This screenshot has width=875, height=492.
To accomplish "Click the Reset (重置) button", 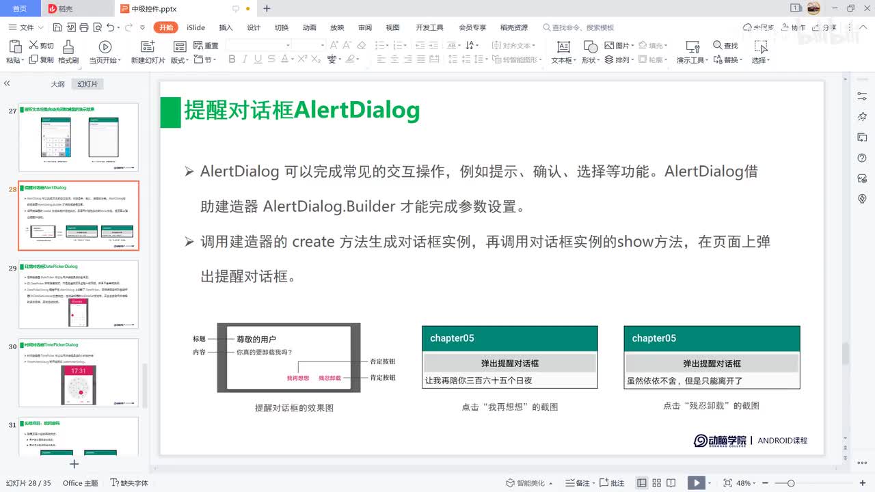I will 206,46.
